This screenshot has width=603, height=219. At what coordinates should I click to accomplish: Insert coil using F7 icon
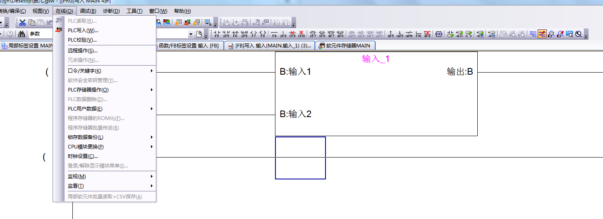(x=253, y=34)
